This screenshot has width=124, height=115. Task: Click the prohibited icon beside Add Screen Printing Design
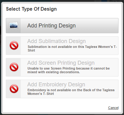point(14,67)
